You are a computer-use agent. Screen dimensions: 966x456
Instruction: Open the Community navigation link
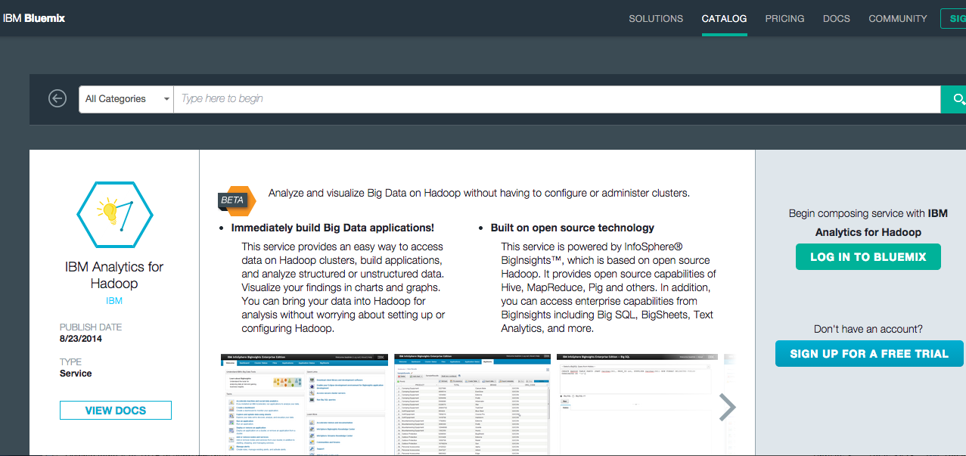coord(897,18)
